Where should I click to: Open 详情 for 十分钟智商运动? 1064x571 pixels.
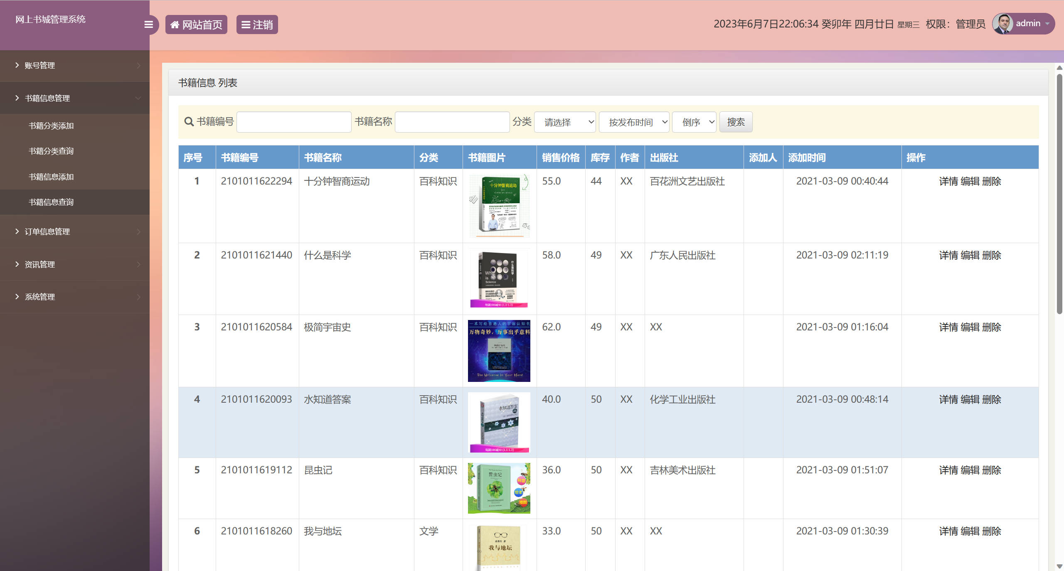[950, 181]
